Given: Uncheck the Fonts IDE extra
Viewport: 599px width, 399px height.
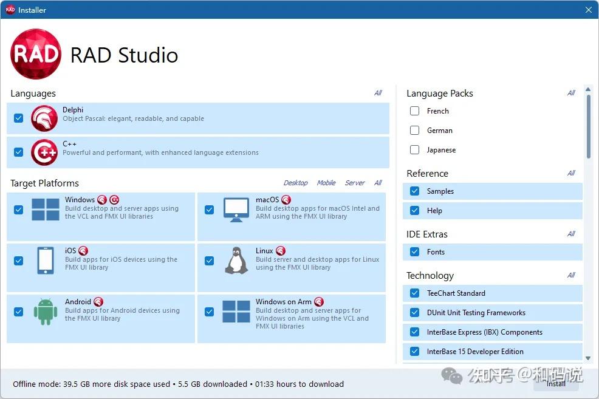Looking at the screenshot, I should click(414, 251).
